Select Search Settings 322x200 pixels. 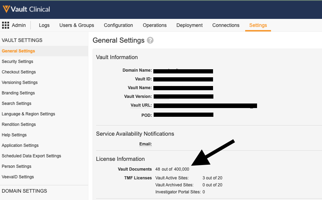point(16,103)
